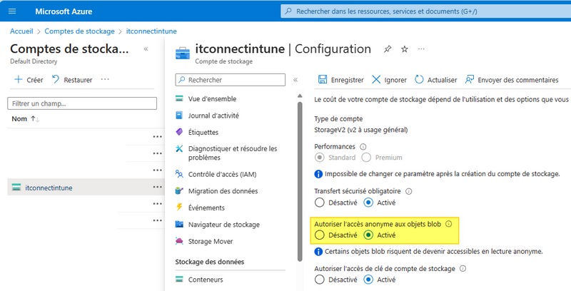
Task: Open itconnectintune breadcrumb link
Action: (x=151, y=31)
